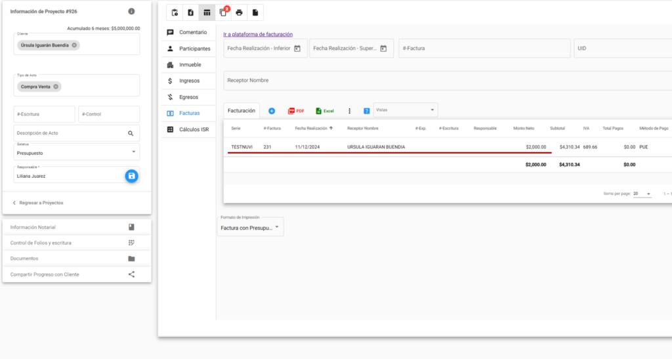Open the copies icon with red badge

223,13
